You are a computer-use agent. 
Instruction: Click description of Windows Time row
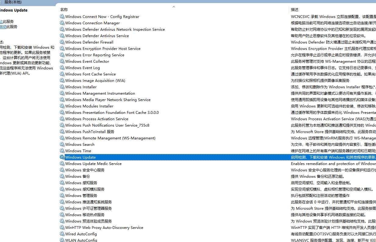point(333,151)
